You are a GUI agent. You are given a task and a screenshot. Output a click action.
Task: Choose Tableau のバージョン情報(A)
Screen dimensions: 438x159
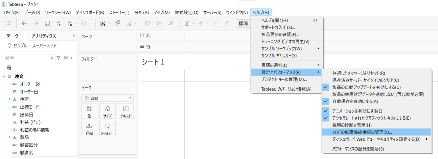point(287,89)
